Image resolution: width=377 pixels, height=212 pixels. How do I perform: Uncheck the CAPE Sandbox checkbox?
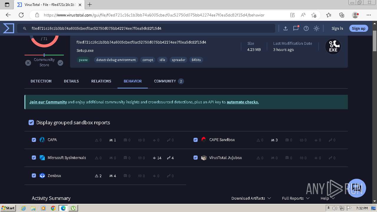click(196, 140)
